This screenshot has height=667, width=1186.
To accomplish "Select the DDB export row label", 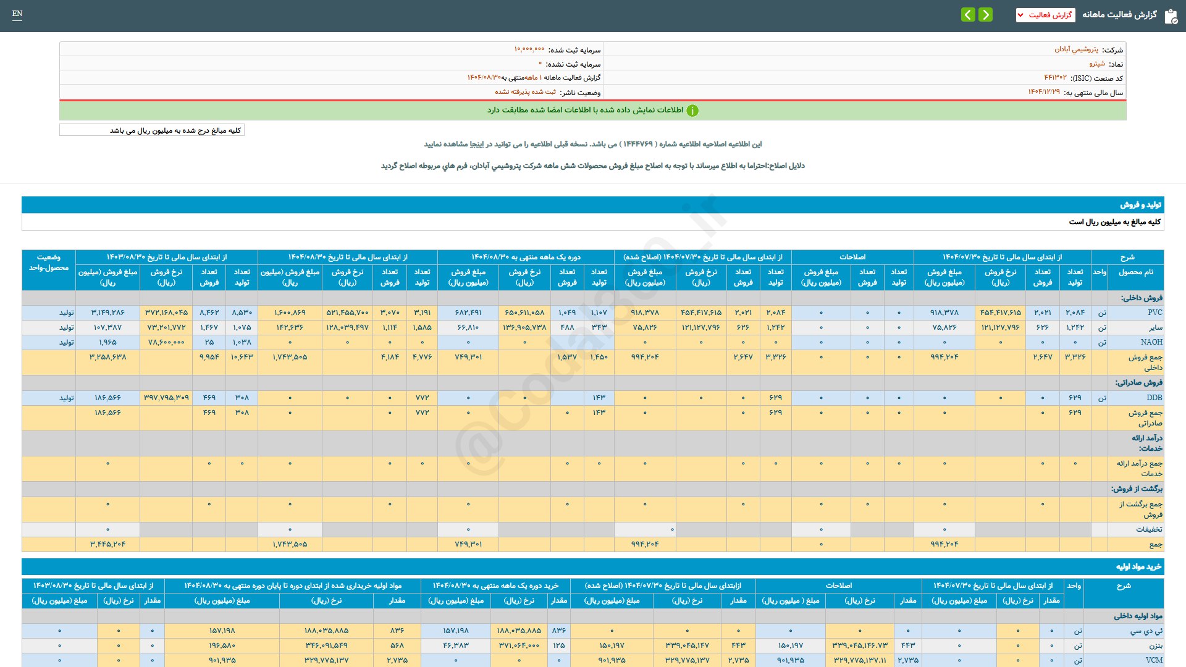I will 1154,398.
